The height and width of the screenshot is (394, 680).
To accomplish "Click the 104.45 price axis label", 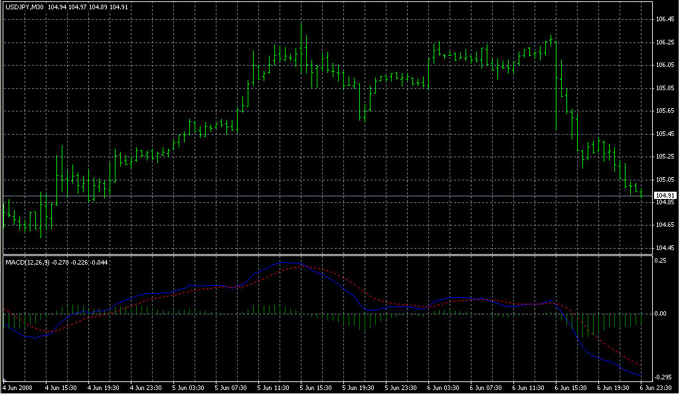I will click(x=665, y=248).
